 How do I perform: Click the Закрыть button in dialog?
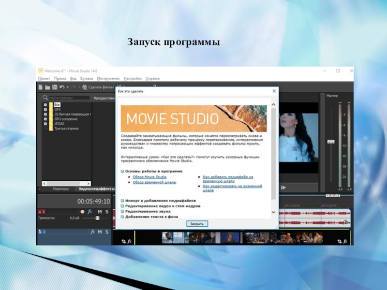coord(196,224)
